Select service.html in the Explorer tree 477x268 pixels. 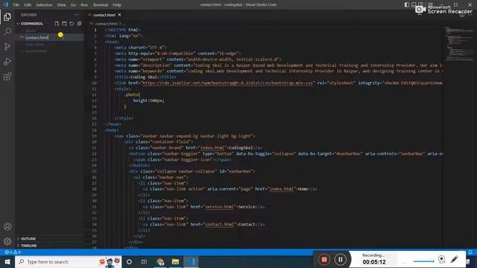coord(37,51)
